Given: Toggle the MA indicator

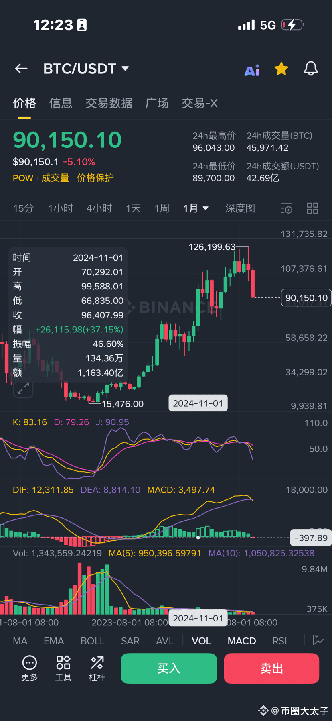Looking at the screenshot, I should [20, 641].
